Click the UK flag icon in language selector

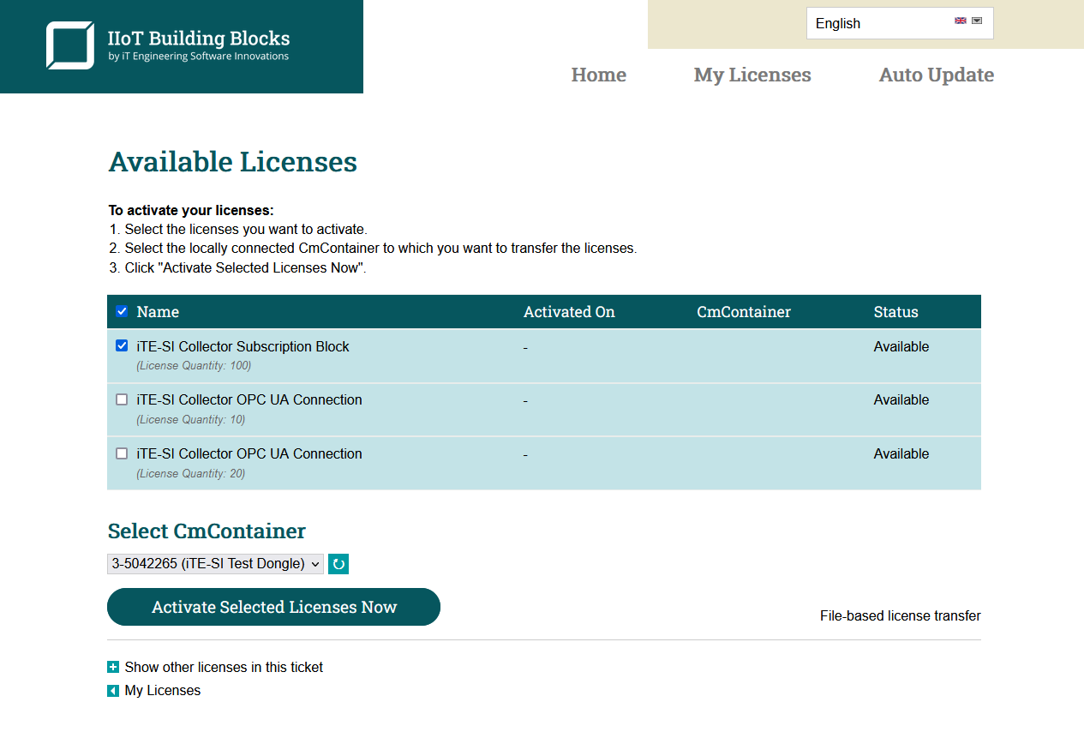(x=961, y=21)
